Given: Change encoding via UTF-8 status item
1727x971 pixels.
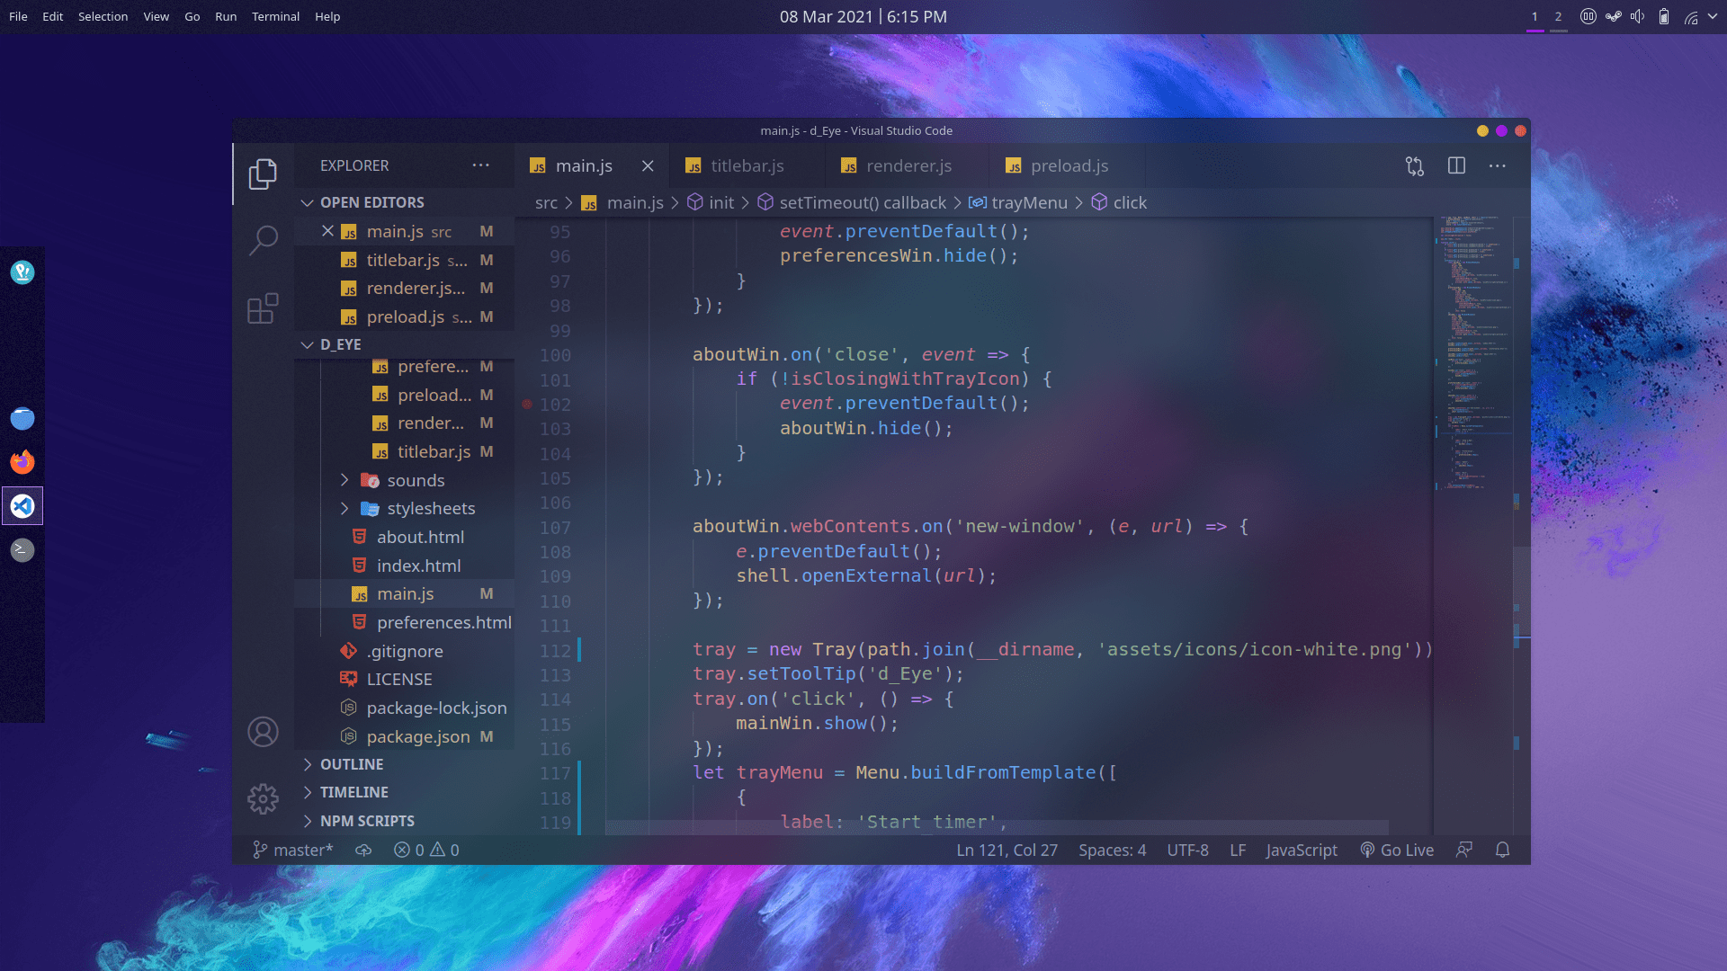Looking at the screenshot, I should [x=1187, y=850].
